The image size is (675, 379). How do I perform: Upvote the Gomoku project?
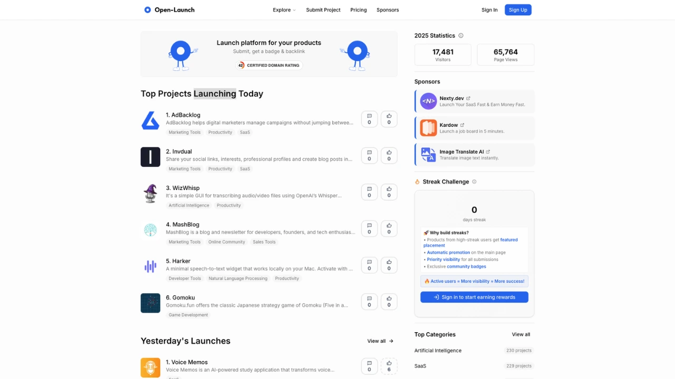[389, 302]
